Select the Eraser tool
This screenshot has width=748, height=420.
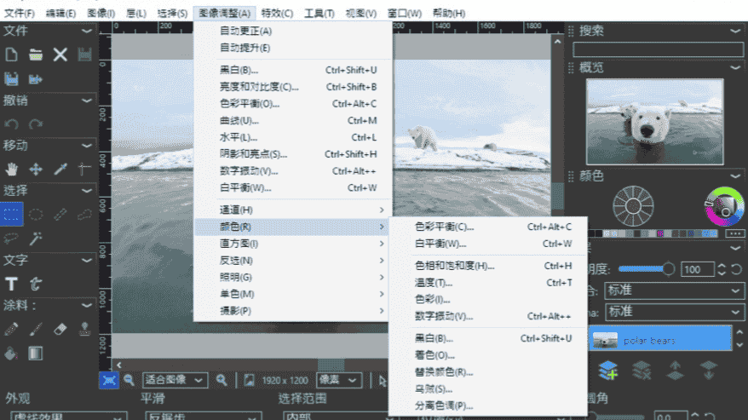pos(60,329)
